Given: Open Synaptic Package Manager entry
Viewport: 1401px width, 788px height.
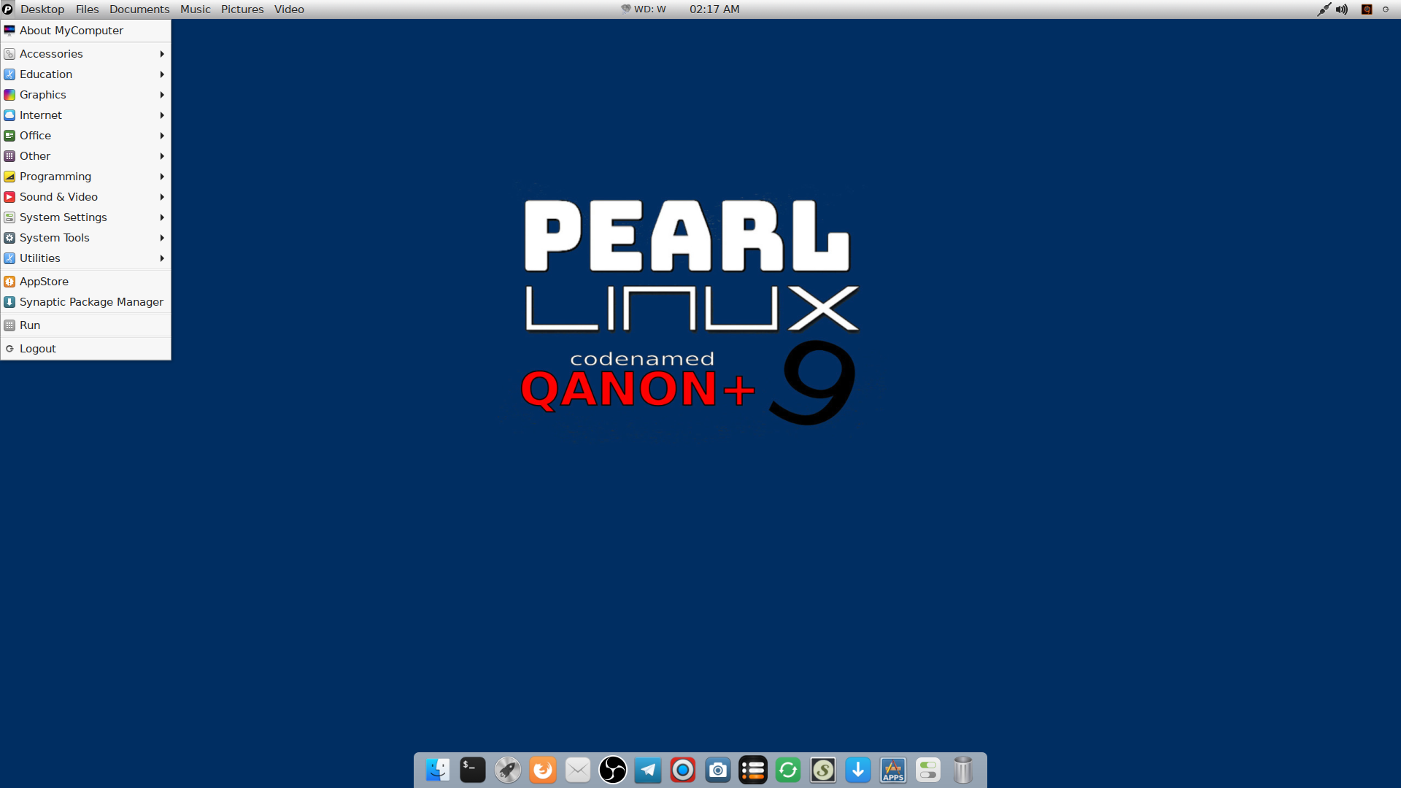Looking at the screenshot, I should click(x=85, y=302).
